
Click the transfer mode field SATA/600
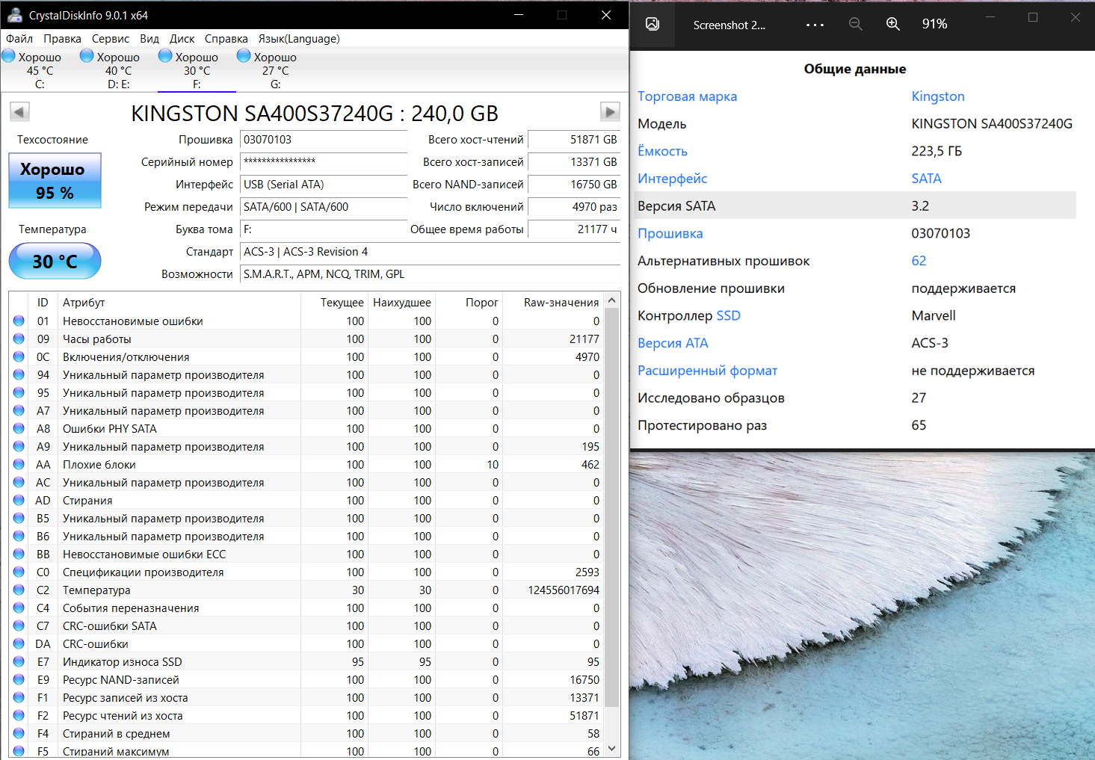pos(324,207)
